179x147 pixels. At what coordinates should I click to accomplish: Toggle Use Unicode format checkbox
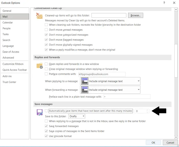pos(46,136)
